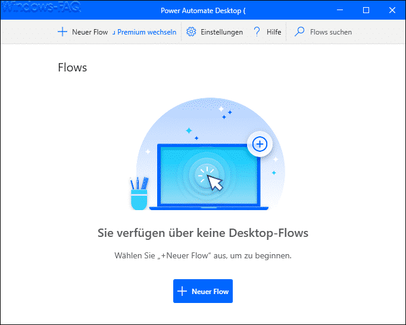
Task: Click the 'Wählen Sie „+Neuer Flow" aus' hint text
Action: coord(203,255)
